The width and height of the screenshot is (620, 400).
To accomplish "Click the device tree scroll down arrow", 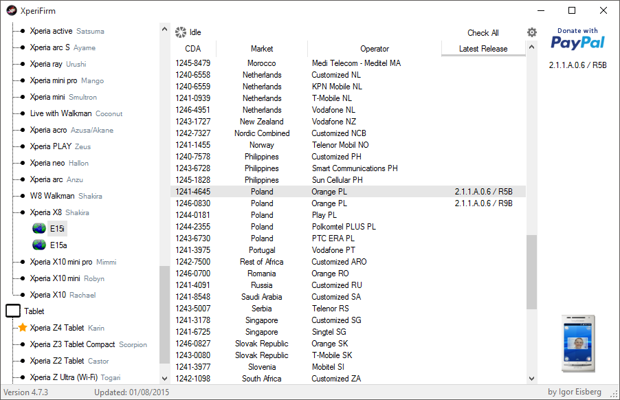I will 164,378.
